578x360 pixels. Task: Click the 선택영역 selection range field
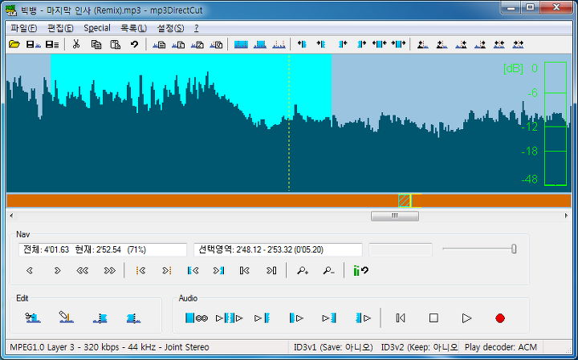278,249
